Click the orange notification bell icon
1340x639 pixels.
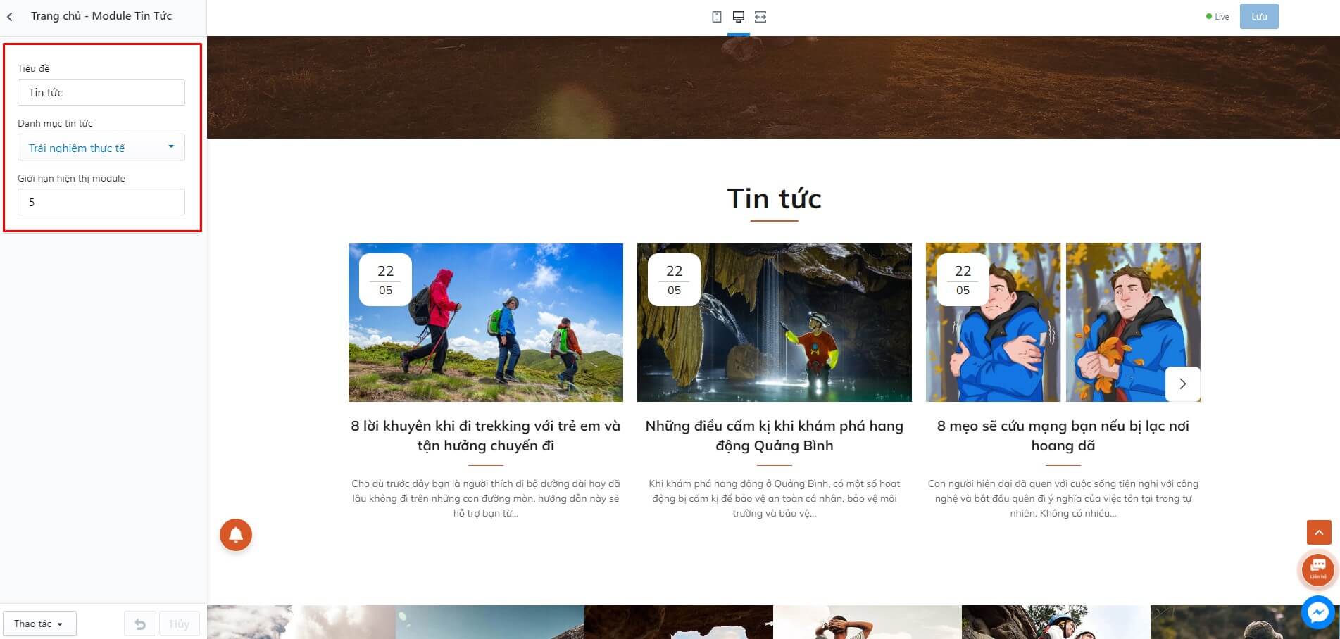pos(236,535)
